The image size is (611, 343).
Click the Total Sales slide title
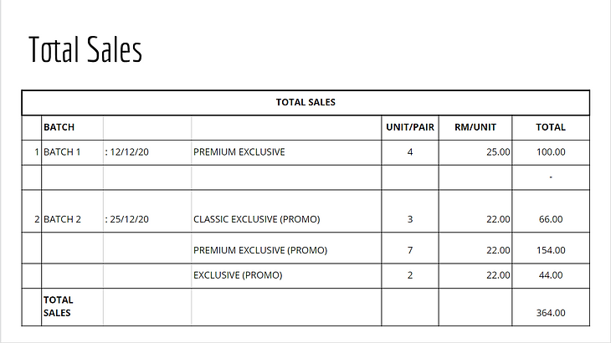point(85,49)
